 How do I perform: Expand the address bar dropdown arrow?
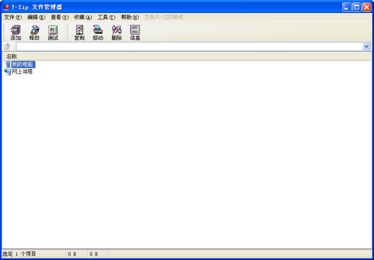tap(366, 46)
